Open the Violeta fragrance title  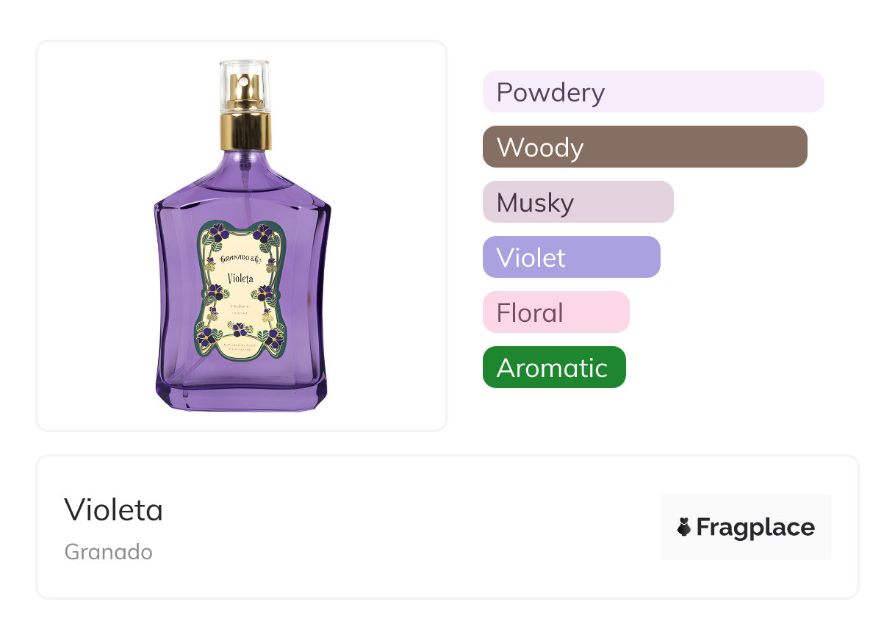114,509
